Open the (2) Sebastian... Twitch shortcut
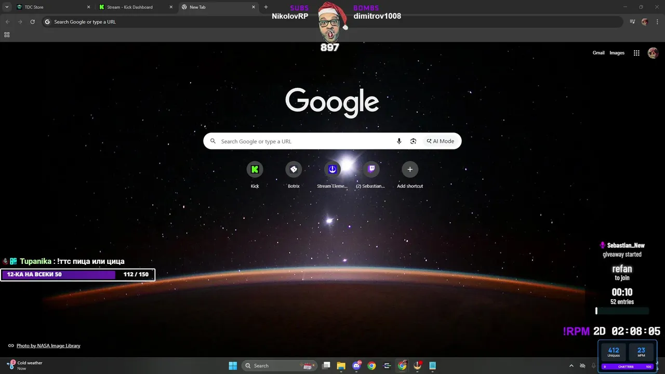The height and width of the screenshot is (374, 665). [x=371, y=169]
